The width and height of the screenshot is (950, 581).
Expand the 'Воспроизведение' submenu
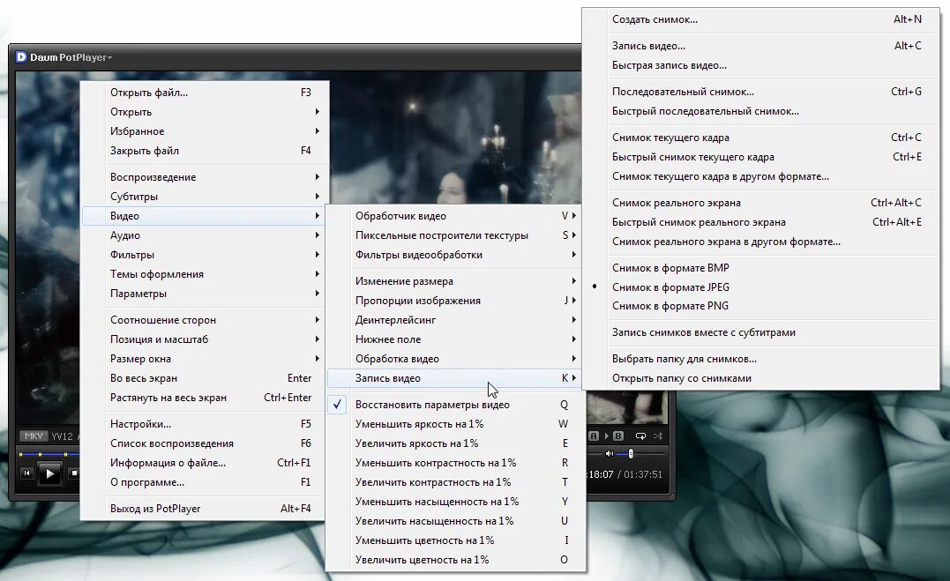(205, 177)
